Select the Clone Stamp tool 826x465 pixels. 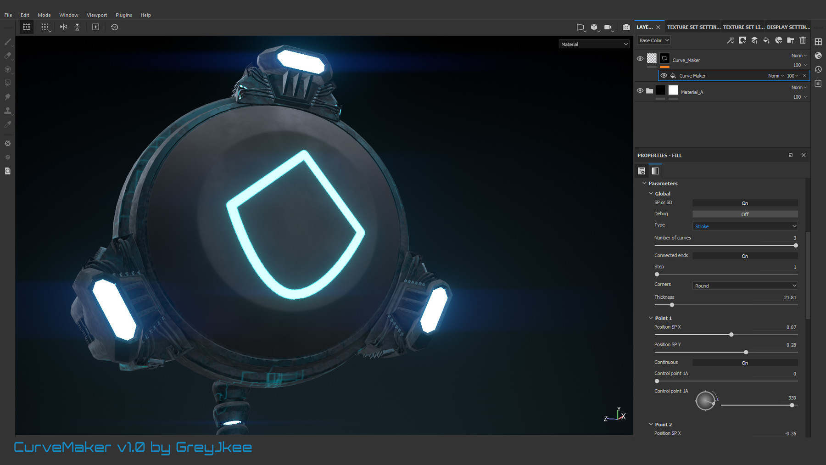point(7,111)
